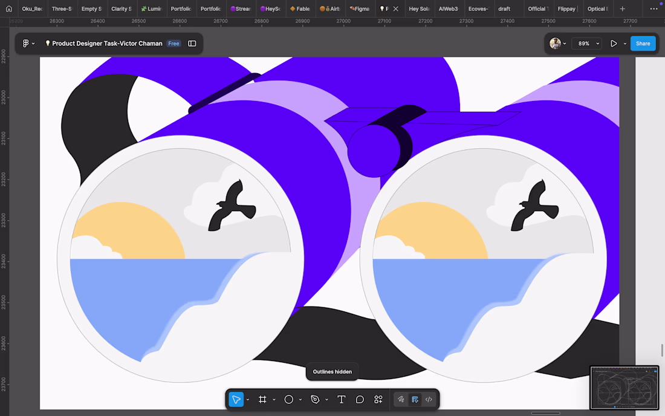665x416 pixels.
Task: Select the Text tool
Action: click(x=341, y=400)
